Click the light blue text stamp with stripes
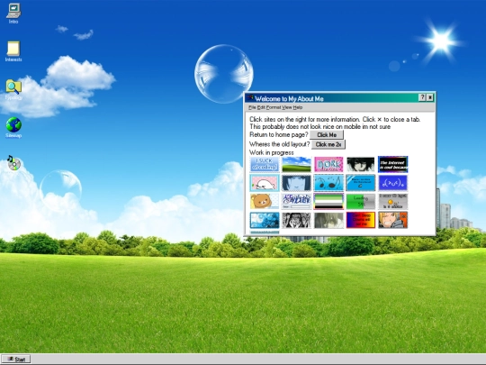486x365 pixels. click(x=361, y=183)
